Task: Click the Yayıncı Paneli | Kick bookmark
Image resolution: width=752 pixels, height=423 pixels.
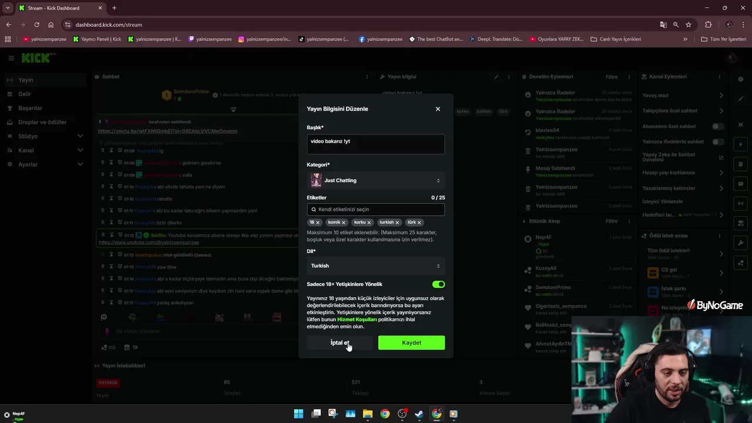Action: point(97,39)
